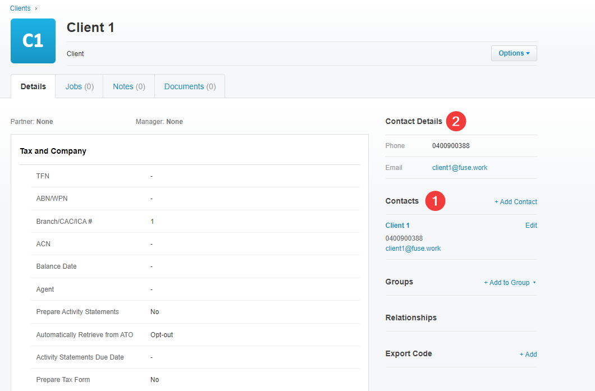The width and height of the screenshot is (595, 391).
Task: Edit the Client 1 contact
Action: coord(531,226)
